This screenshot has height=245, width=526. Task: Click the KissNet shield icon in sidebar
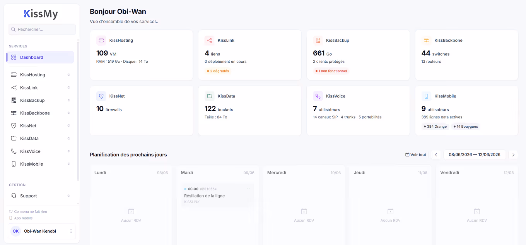pos(14,126)
